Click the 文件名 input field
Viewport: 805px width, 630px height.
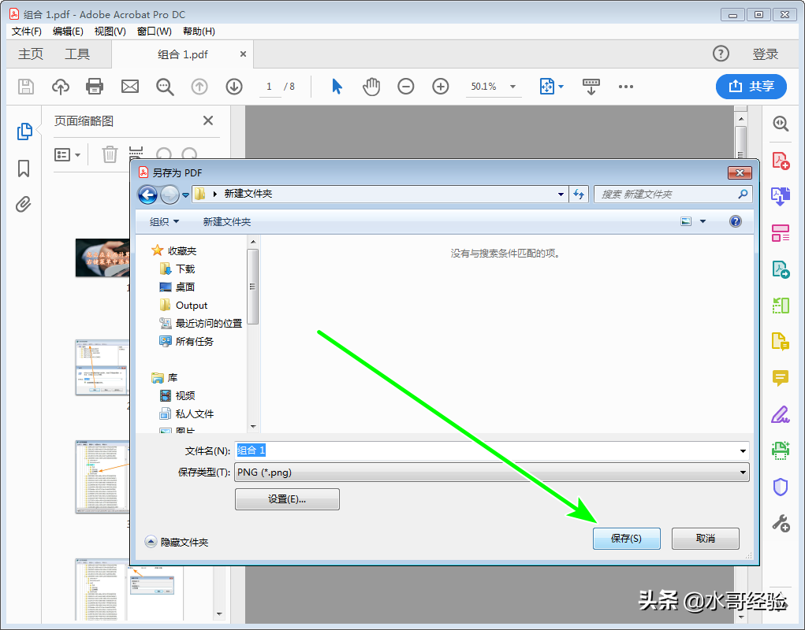pyautogui.click(x=492, y=450)
